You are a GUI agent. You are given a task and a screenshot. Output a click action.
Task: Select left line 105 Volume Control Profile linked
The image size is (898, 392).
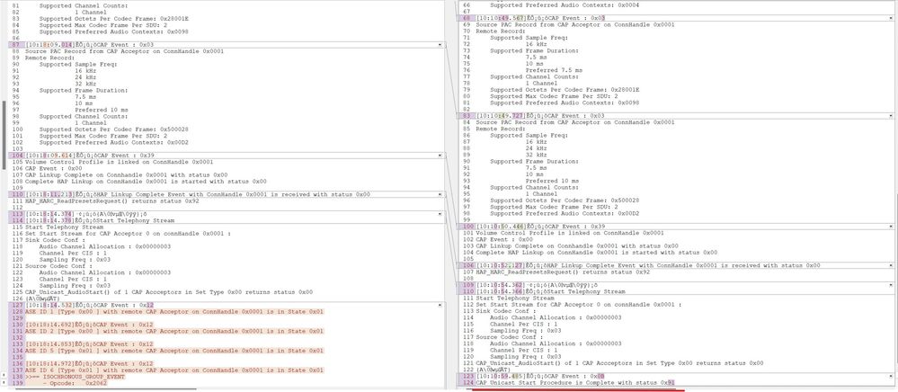coord(120,162)
